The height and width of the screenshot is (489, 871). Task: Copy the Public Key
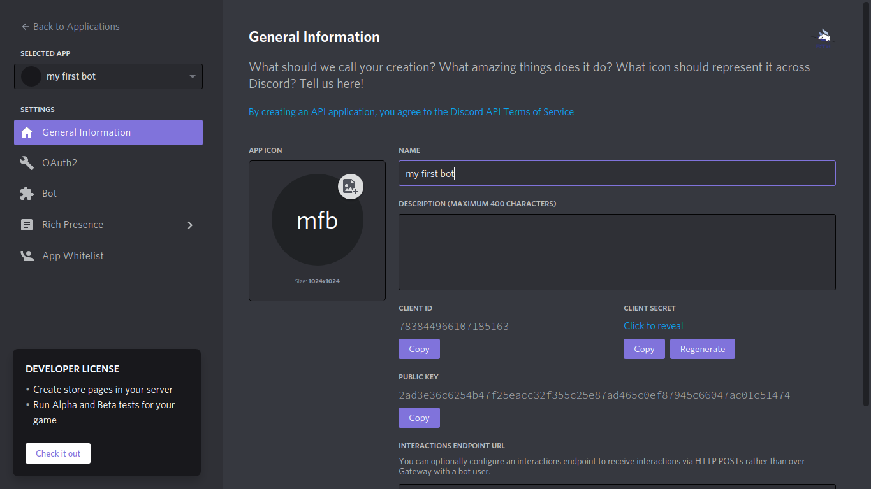click(419, 418)
